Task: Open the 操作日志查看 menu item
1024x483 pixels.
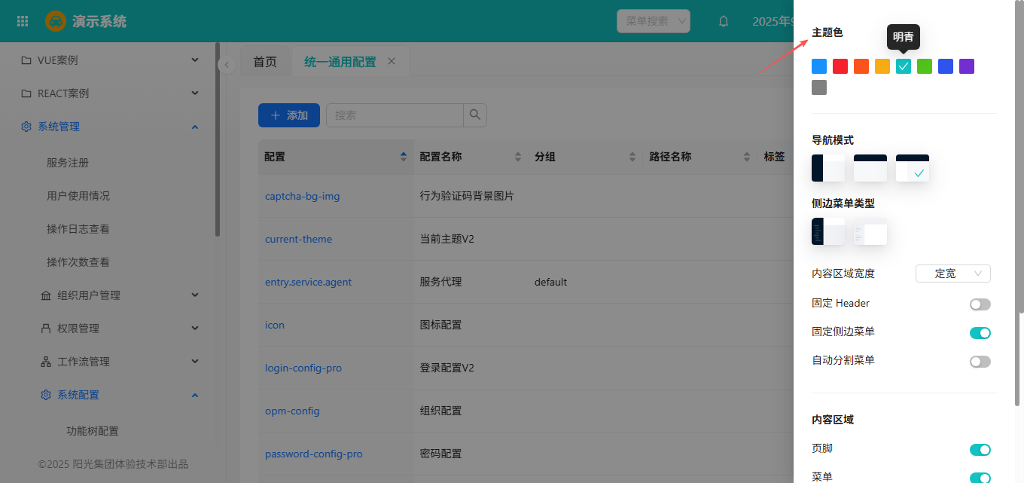Action: tap(78, 229)
